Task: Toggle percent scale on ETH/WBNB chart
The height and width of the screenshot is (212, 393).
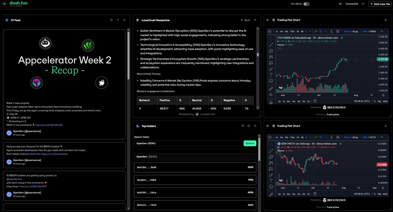Action: 375,101
